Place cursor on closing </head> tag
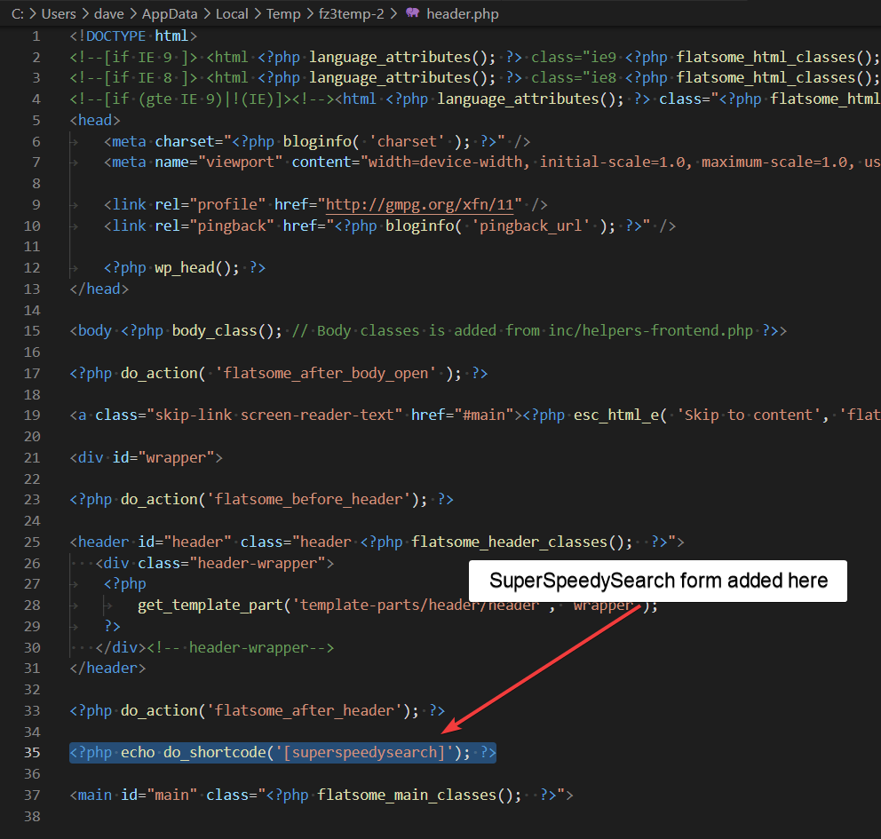The height and width of the screenshot is (839, 881). click(99, 289)
